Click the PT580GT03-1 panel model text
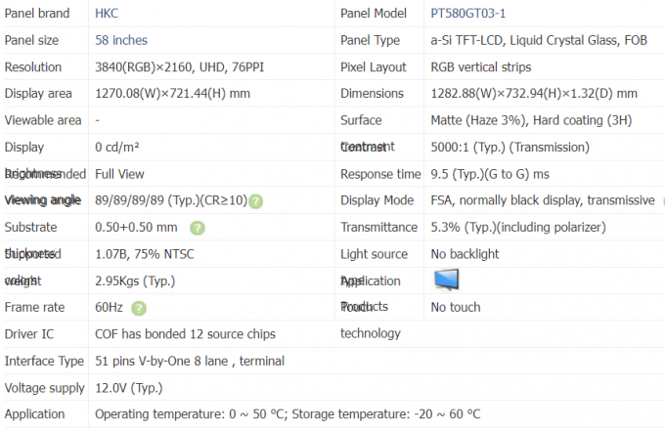Screen dimensions: 665x430 [x=468, y=14]
